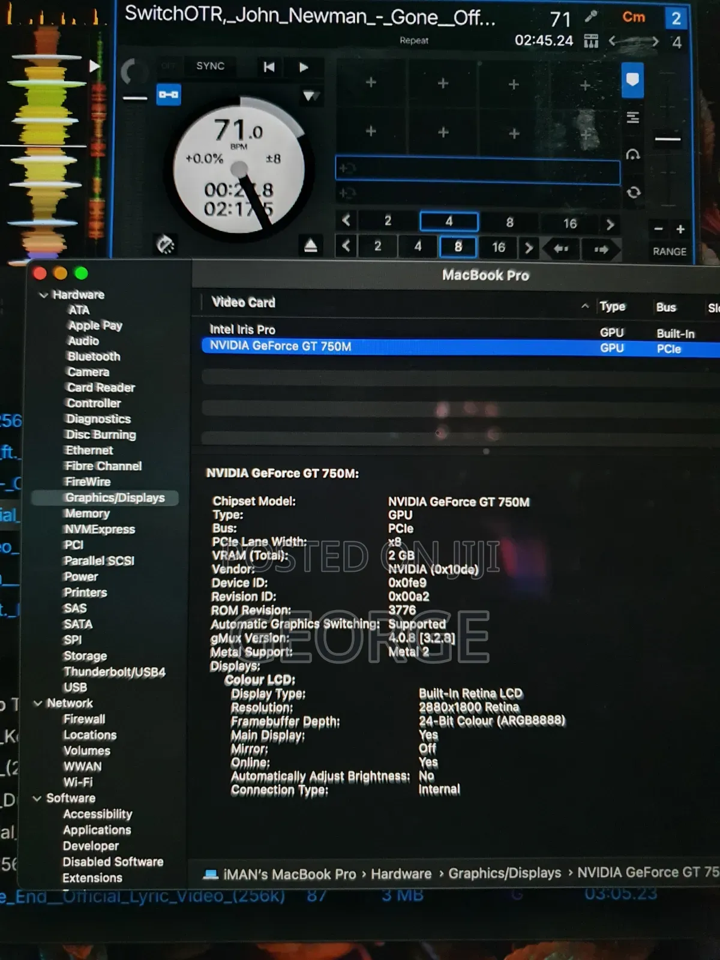Select headphone arc icon in deck column
The image size is (720, 960).
point(633,155)
